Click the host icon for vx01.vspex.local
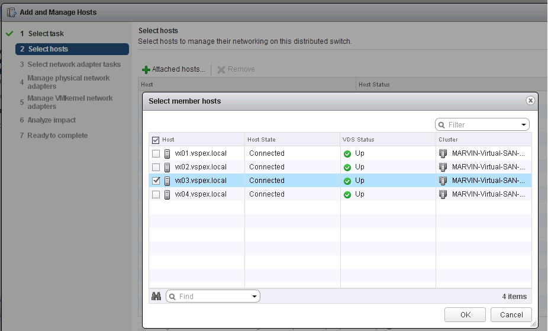Image resolution: width=548 pixels, height=331 pixels. [x=167, y=153]
